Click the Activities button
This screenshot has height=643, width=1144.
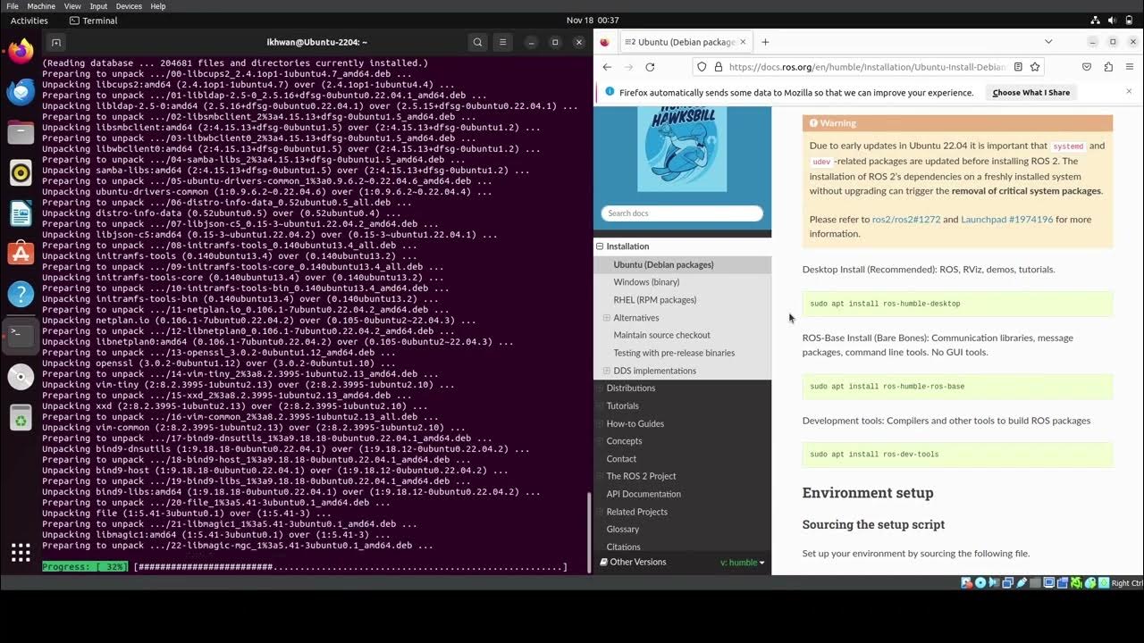[x=29, y=21]
